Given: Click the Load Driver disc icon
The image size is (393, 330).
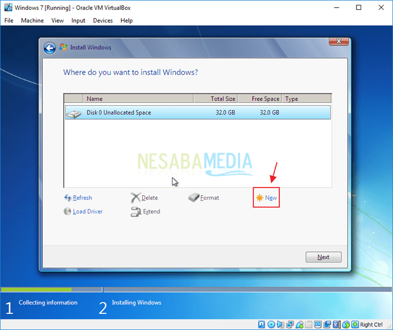Looking at the screenshot, I should [x=67, y=212].
